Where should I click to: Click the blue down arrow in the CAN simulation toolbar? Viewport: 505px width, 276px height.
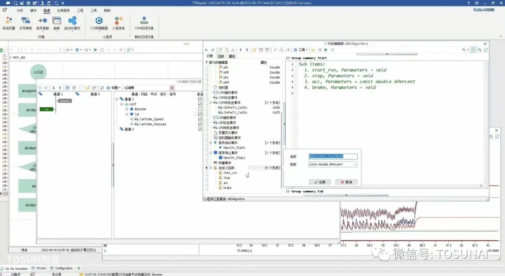coord(53,88)
